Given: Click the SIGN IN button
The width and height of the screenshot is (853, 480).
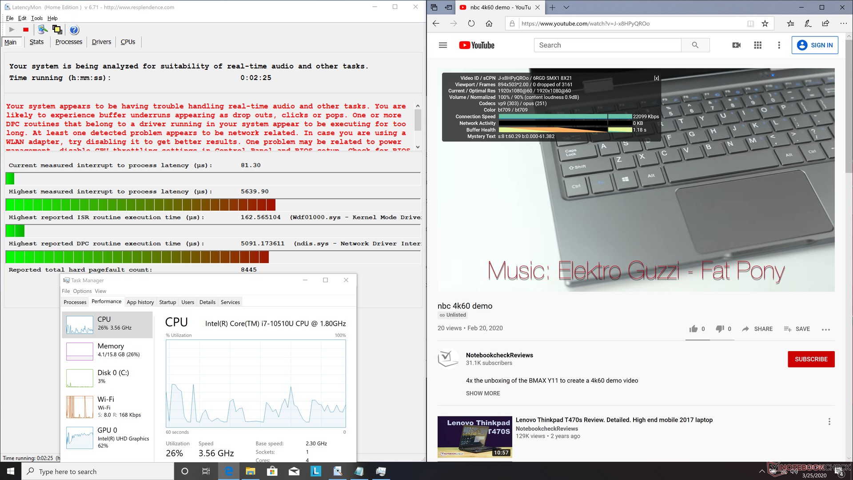Looking at the screenshot, I should pos(814,45).
